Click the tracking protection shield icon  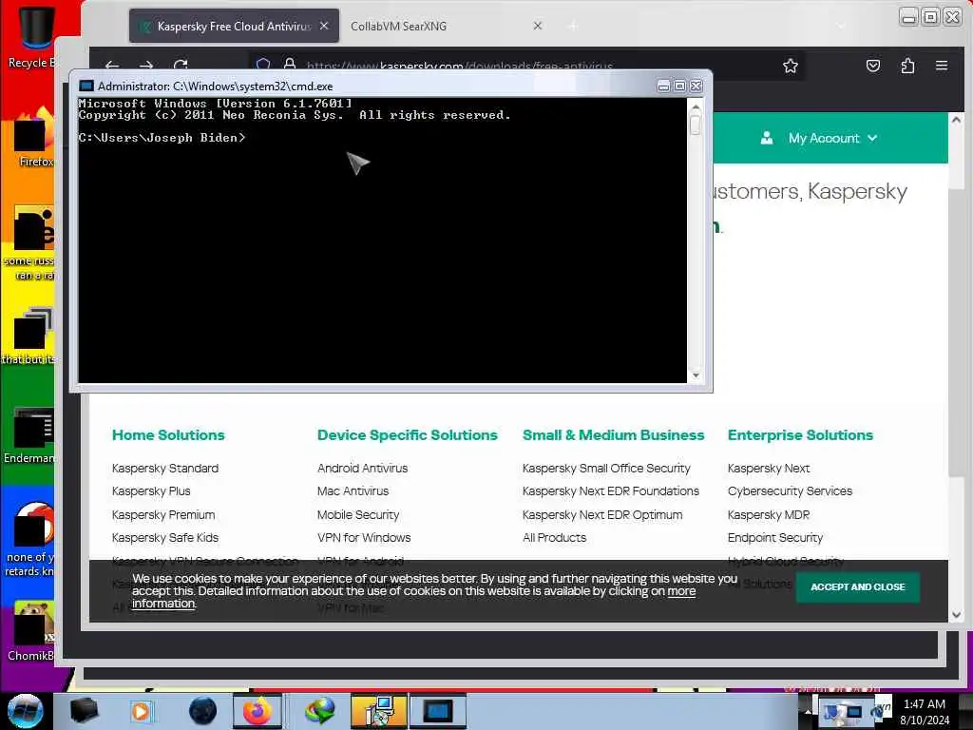[x=263, y=64]
